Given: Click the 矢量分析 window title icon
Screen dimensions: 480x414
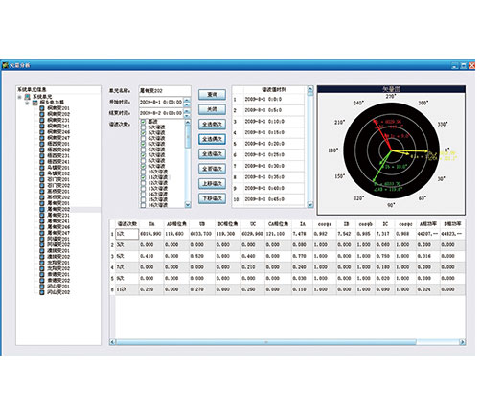Looking at the screenshot, I should 5,65.
